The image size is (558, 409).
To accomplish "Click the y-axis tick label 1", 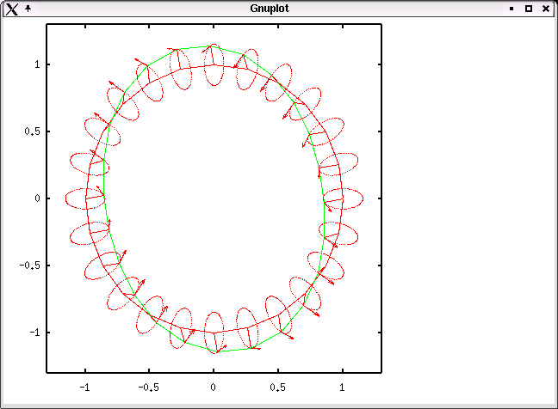I will [x=36, y=64].
